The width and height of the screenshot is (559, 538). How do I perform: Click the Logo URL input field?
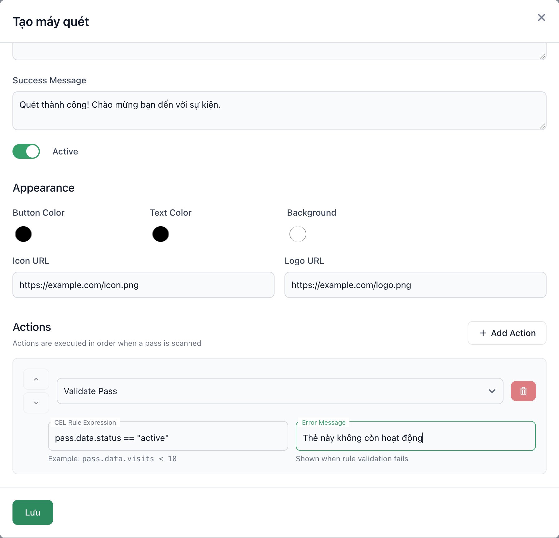415,285
